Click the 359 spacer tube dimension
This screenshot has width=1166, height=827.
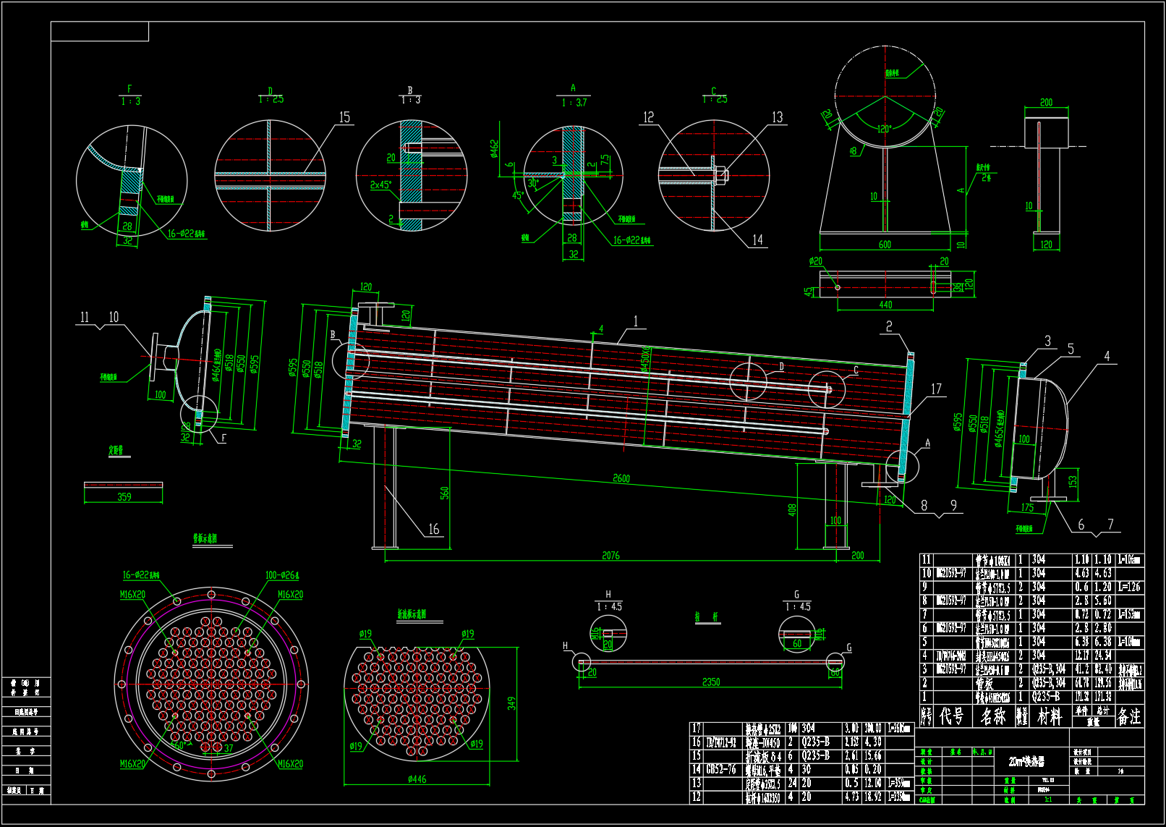[124, 497]
